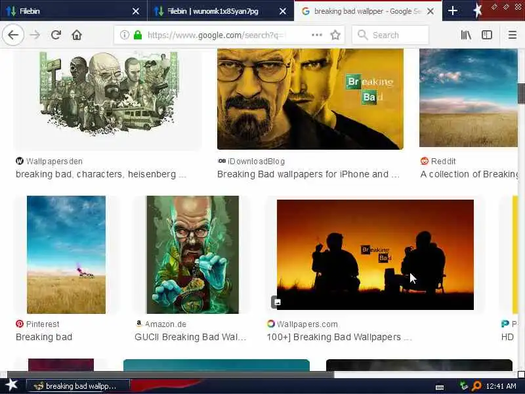This screenshot has width=525, height=394.
Task: Open the Library bookshelf icon
Action: pyautogui.click(x=466, y=35)
